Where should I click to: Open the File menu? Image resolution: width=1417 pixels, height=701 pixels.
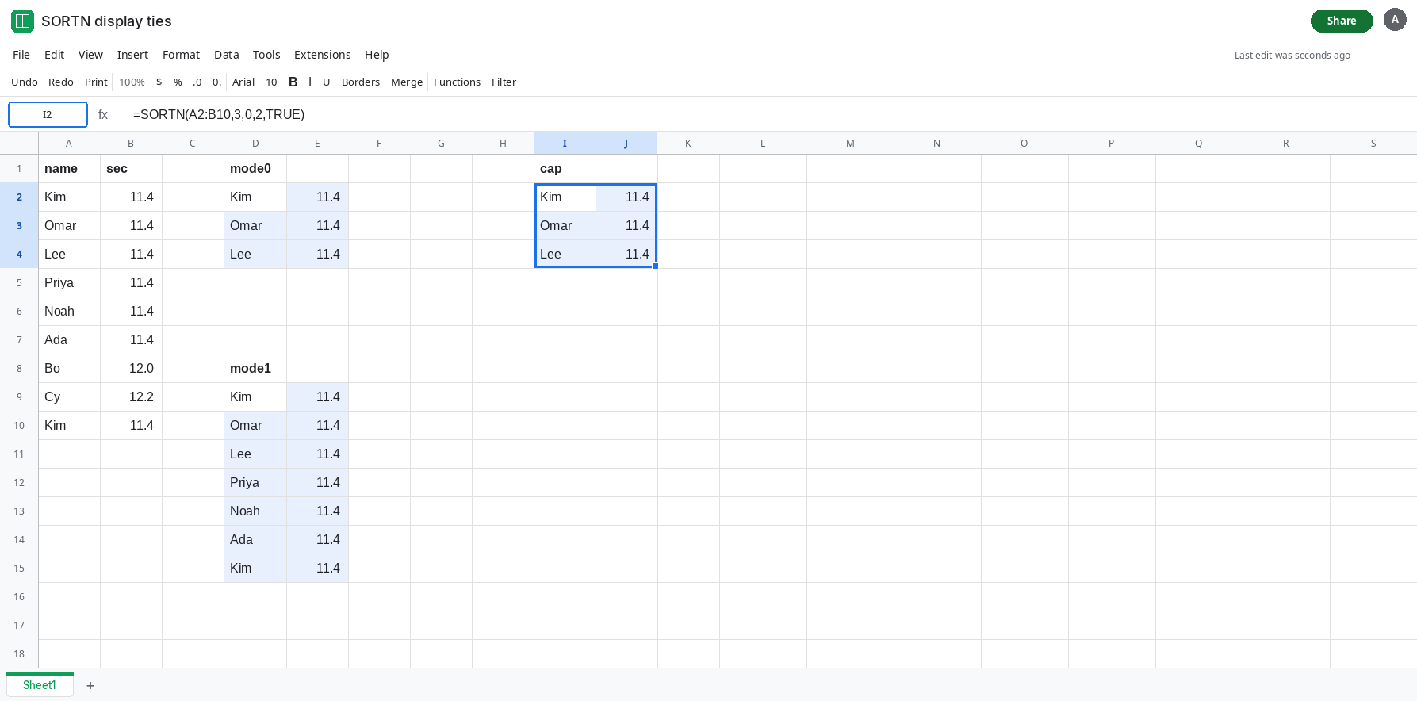click(21, 55)
